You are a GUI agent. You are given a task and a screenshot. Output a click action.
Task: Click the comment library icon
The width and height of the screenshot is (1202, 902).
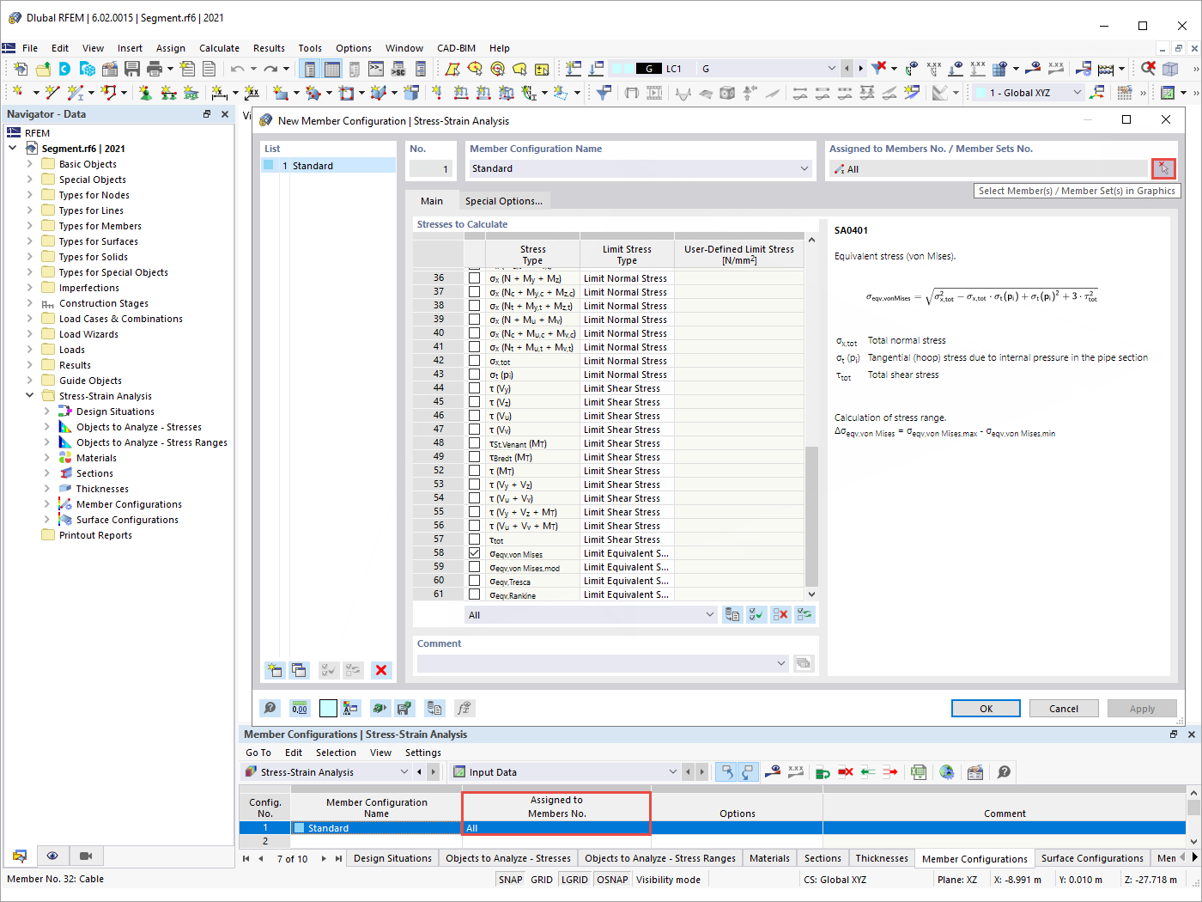click(804, 663)
